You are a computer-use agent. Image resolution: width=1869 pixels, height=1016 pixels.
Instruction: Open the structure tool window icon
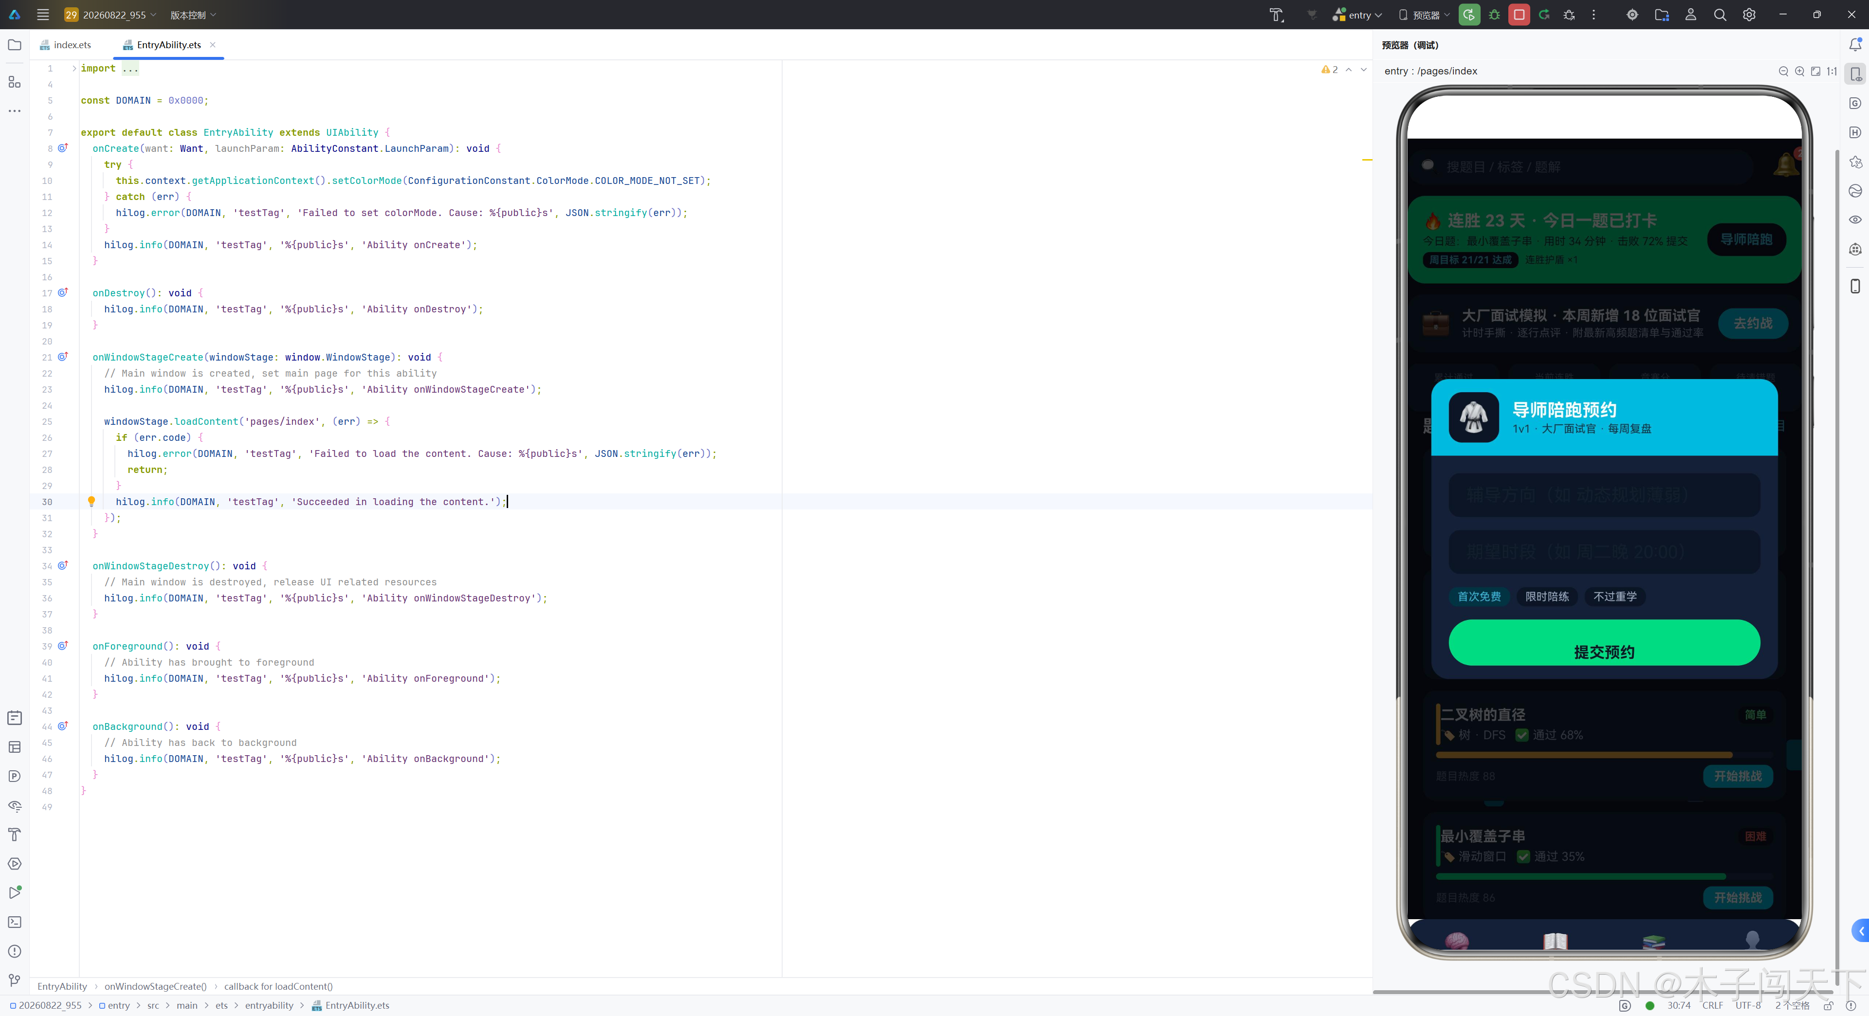pyautogui.click(x=15, y=81)
